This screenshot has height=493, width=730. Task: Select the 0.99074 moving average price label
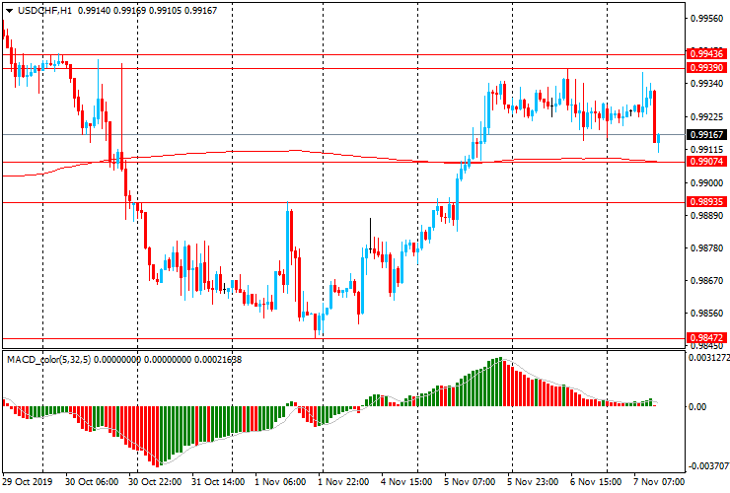pos(706,161)
